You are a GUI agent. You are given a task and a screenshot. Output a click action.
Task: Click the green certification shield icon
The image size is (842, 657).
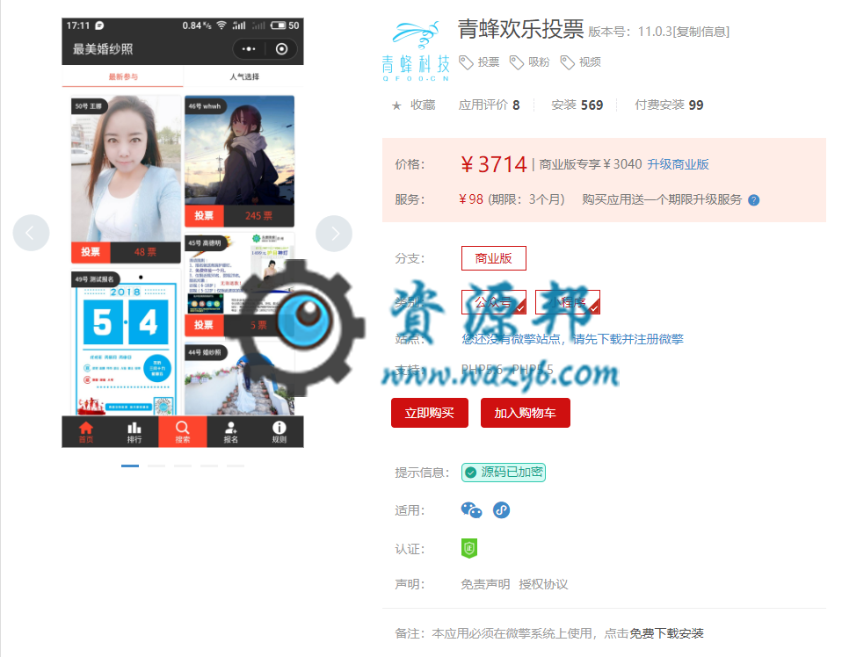coord(468,549)
